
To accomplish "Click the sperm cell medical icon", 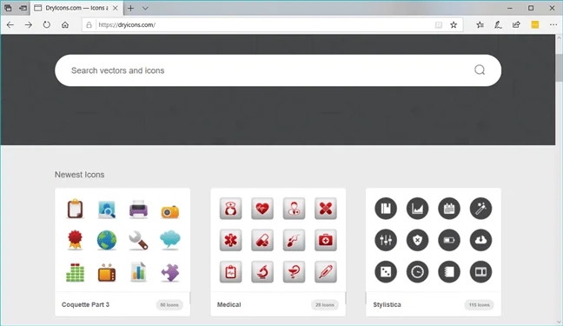I will pyautogui.click(x=294, y=240).
